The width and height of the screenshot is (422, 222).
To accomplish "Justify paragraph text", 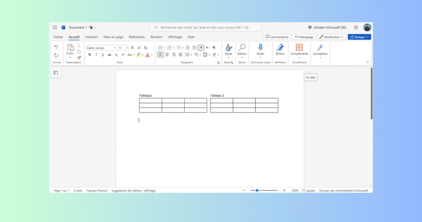I will tap(181, 55).
